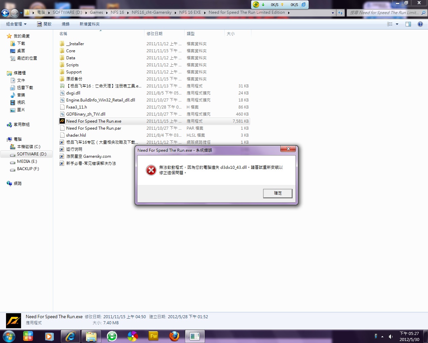The height and width of the screenshot is (343, 428).
Task: Expand the breadcrumb arrow after Games
Action: click(107, 13)
